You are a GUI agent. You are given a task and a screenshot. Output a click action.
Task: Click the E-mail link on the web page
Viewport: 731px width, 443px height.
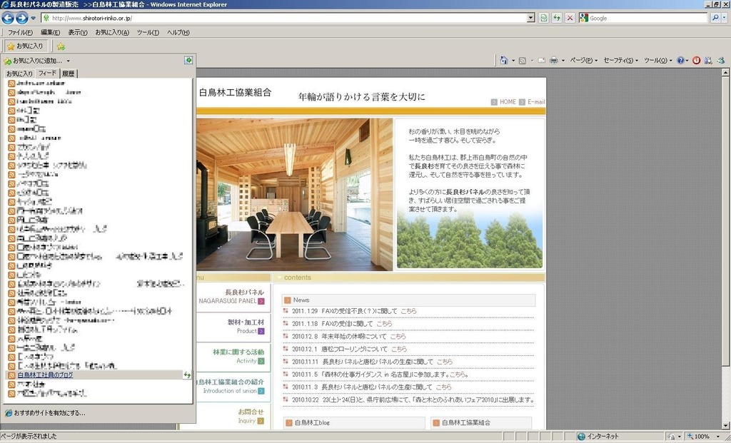click(536, 102)
